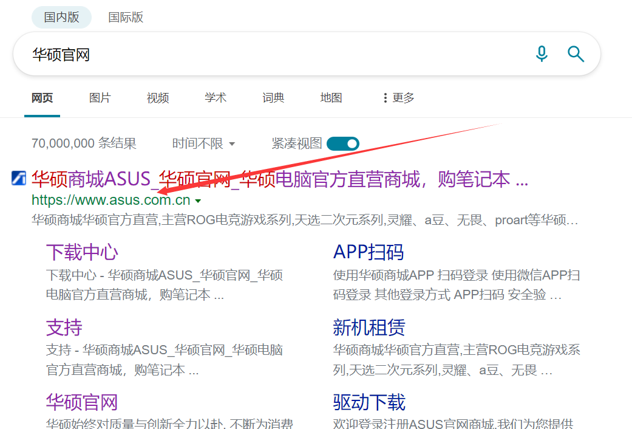Click the description text under 新机租赁
Viewport: 632px width, 429px height.
(x=457, y=360)
